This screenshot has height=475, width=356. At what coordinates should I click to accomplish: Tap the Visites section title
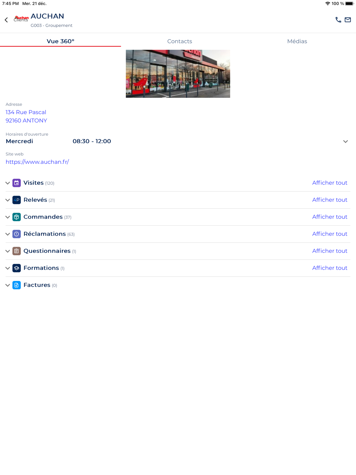33,183
